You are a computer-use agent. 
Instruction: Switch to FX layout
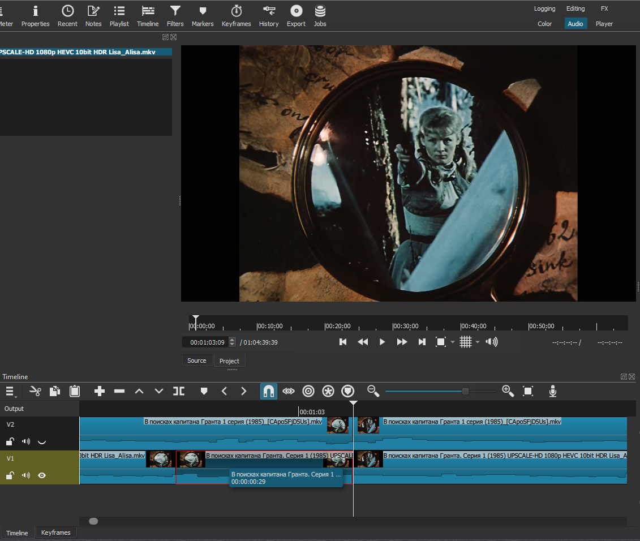click(x=604, y=8)
